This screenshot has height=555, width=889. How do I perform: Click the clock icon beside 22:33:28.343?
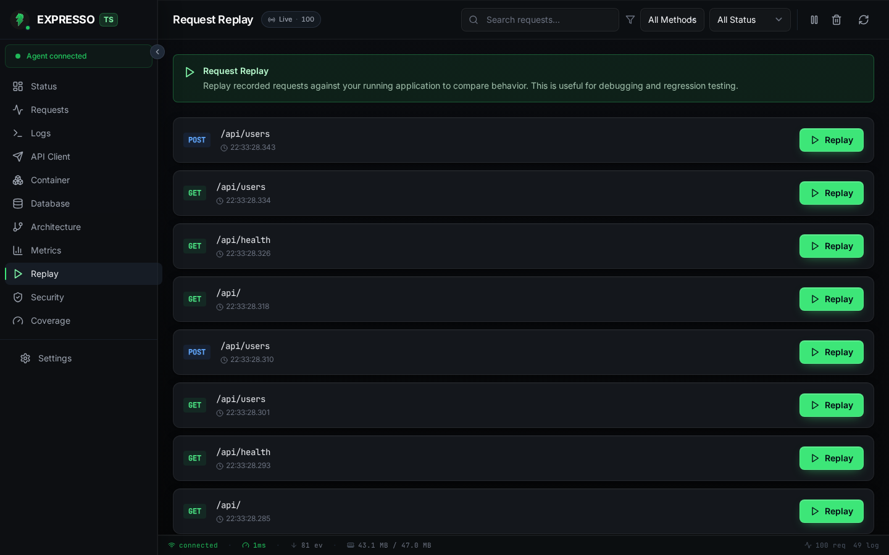(x=224, y=148)
